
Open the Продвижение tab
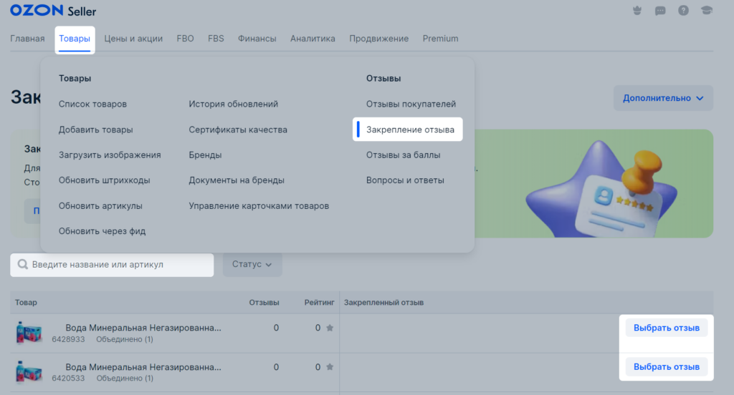point(378,39)
